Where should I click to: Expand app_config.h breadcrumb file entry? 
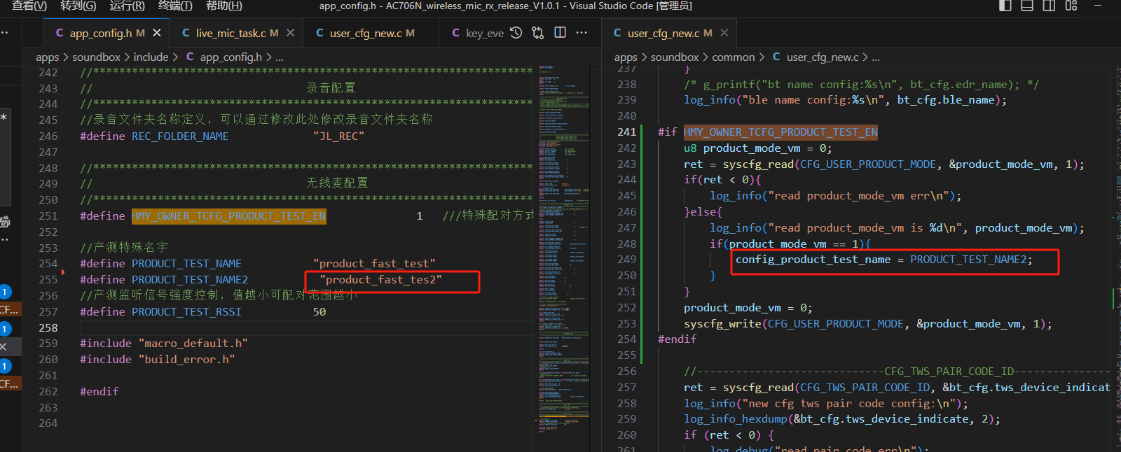tap(223, 57)
